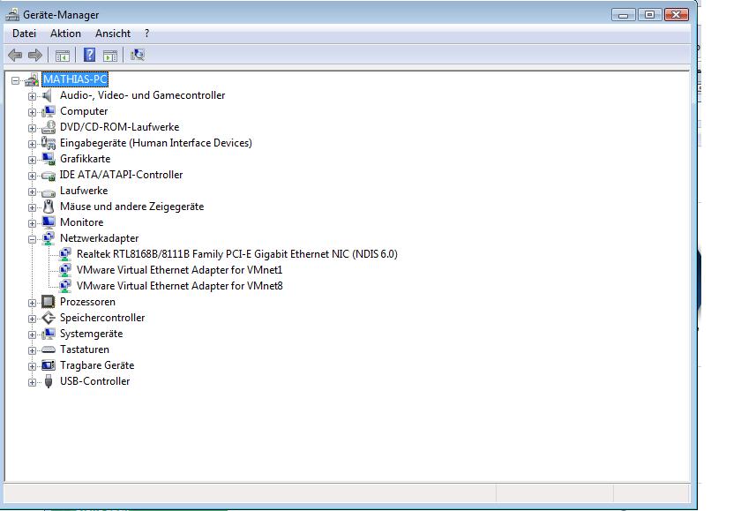Click the Forward arrow toolbar icon
The height and width of the screenshot is (511, 741).
coord(35,56)
